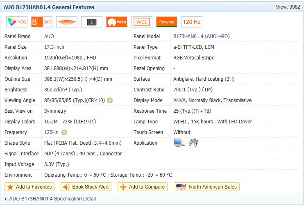Click the WIDE viewing angle icon
Screen dimensions: 306x207
pos(142,22)
